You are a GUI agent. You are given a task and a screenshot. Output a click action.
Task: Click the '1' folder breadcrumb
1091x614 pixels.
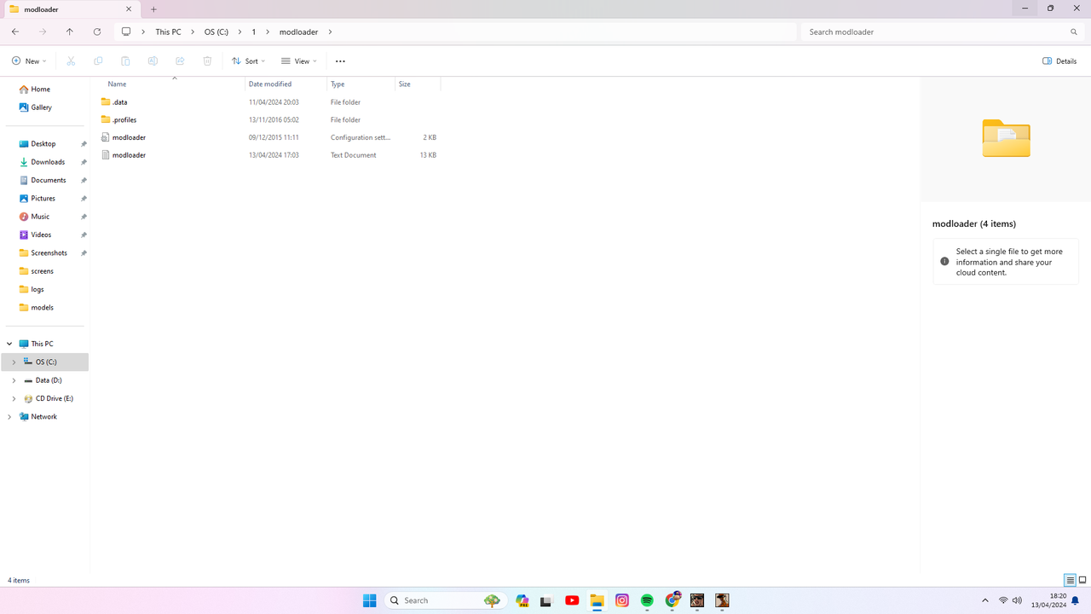tap(254, 32)
